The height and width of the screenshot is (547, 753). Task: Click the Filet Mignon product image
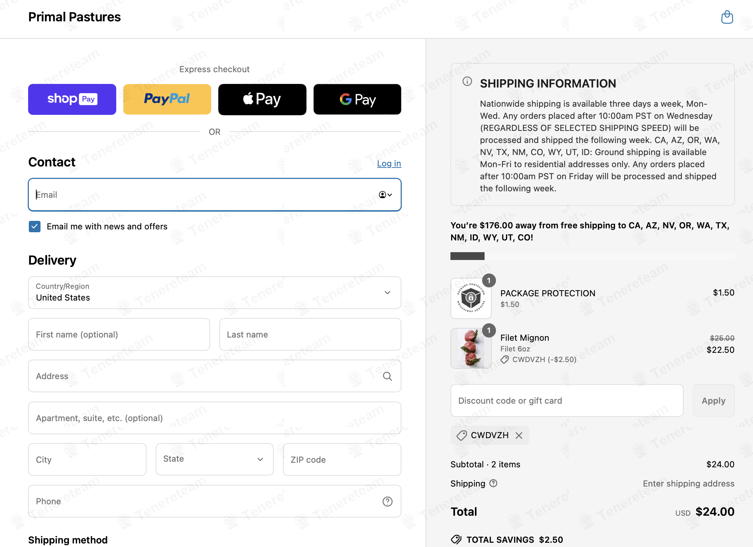click(x=471, y=348)
